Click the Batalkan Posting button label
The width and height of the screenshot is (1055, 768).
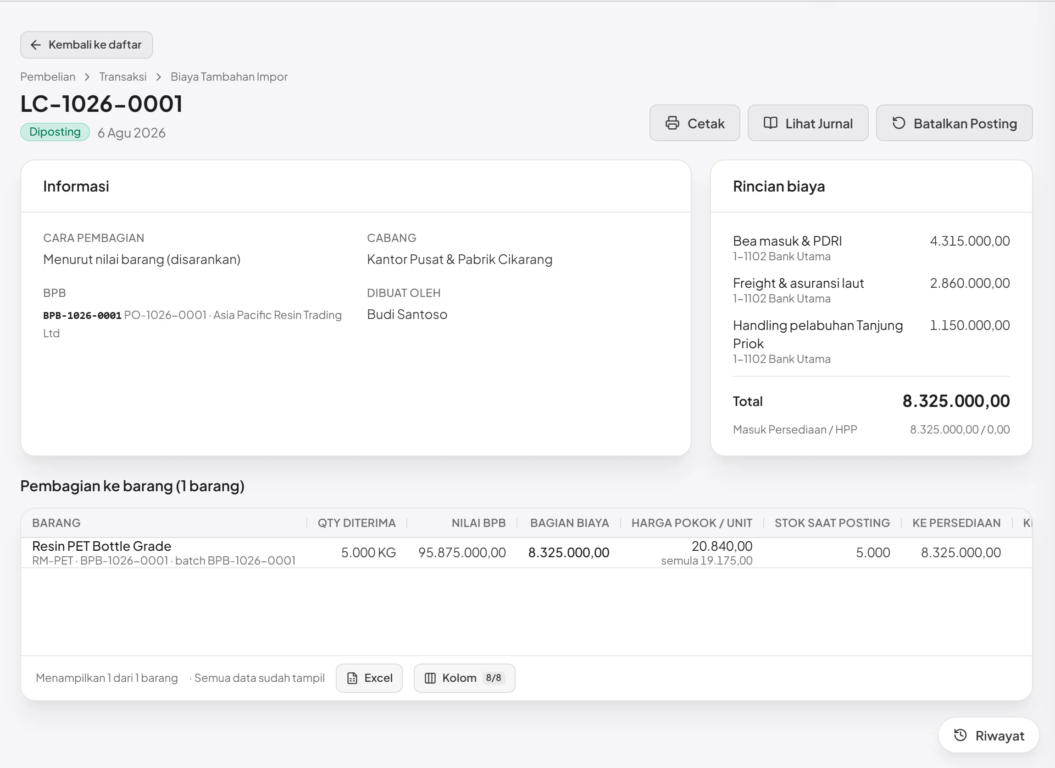point(965,124)
